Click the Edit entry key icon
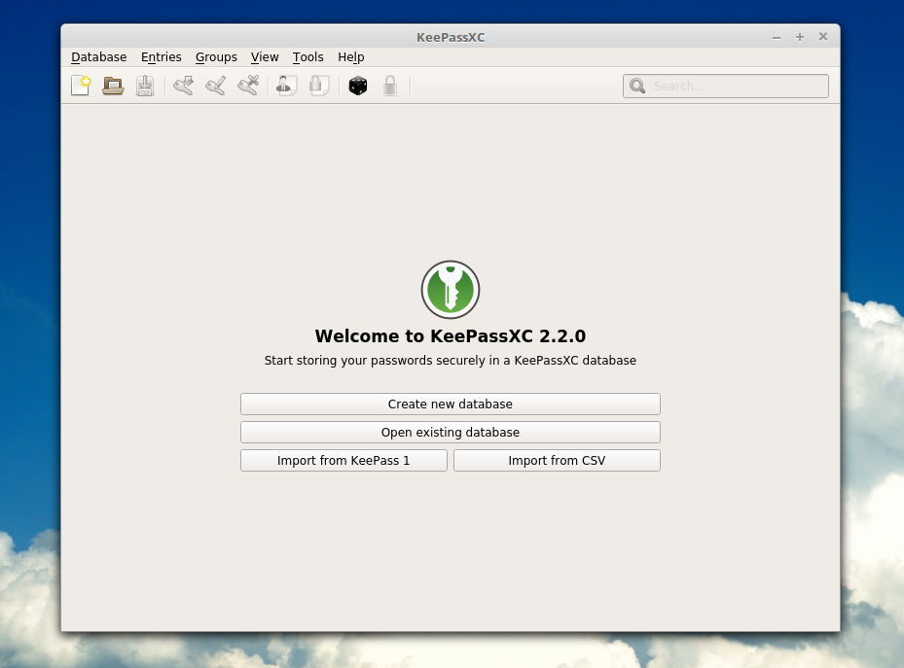 click(x=216, y=86)
